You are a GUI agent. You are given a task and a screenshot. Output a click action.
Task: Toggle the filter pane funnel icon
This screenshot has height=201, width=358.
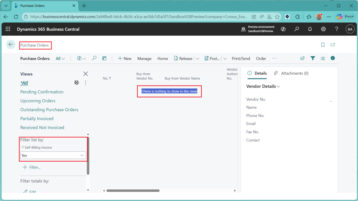pos(313,58)
